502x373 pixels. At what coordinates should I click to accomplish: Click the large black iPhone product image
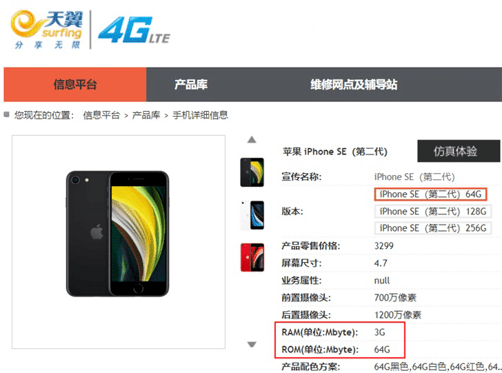117,234
